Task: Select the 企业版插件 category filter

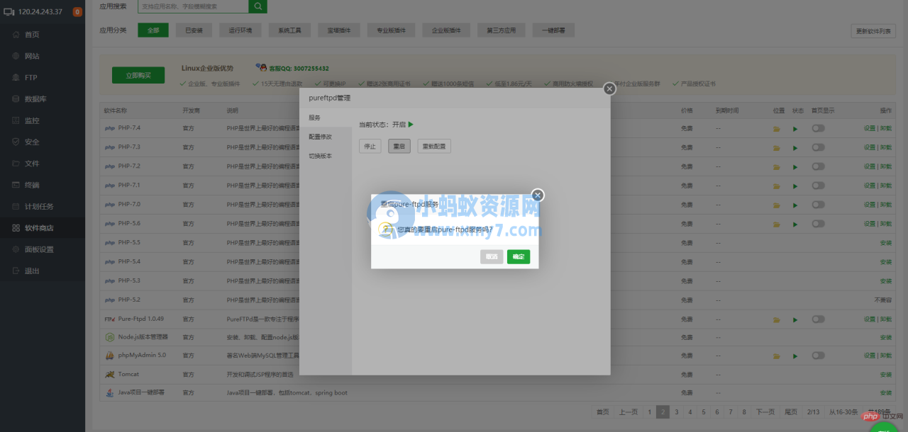Action: 446,30
